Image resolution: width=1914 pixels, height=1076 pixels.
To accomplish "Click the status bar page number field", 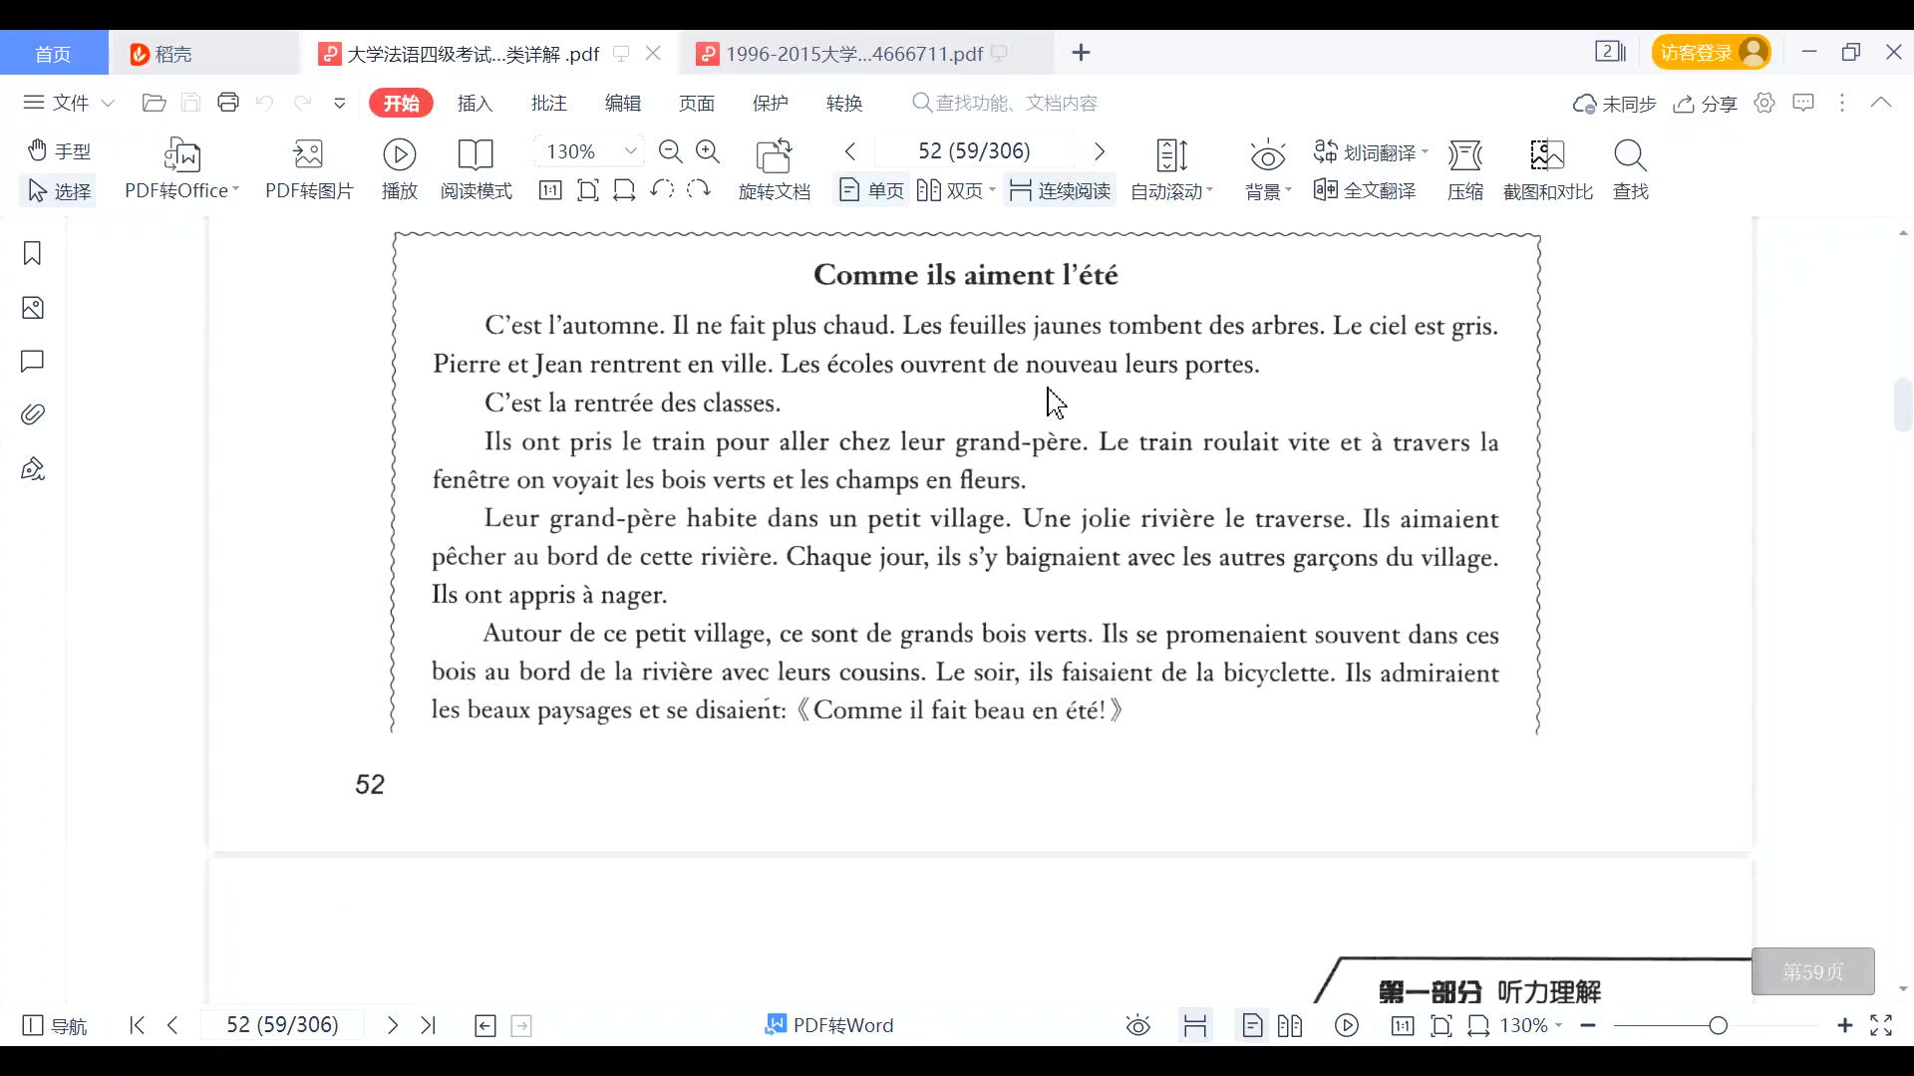I will [283, 1025].
